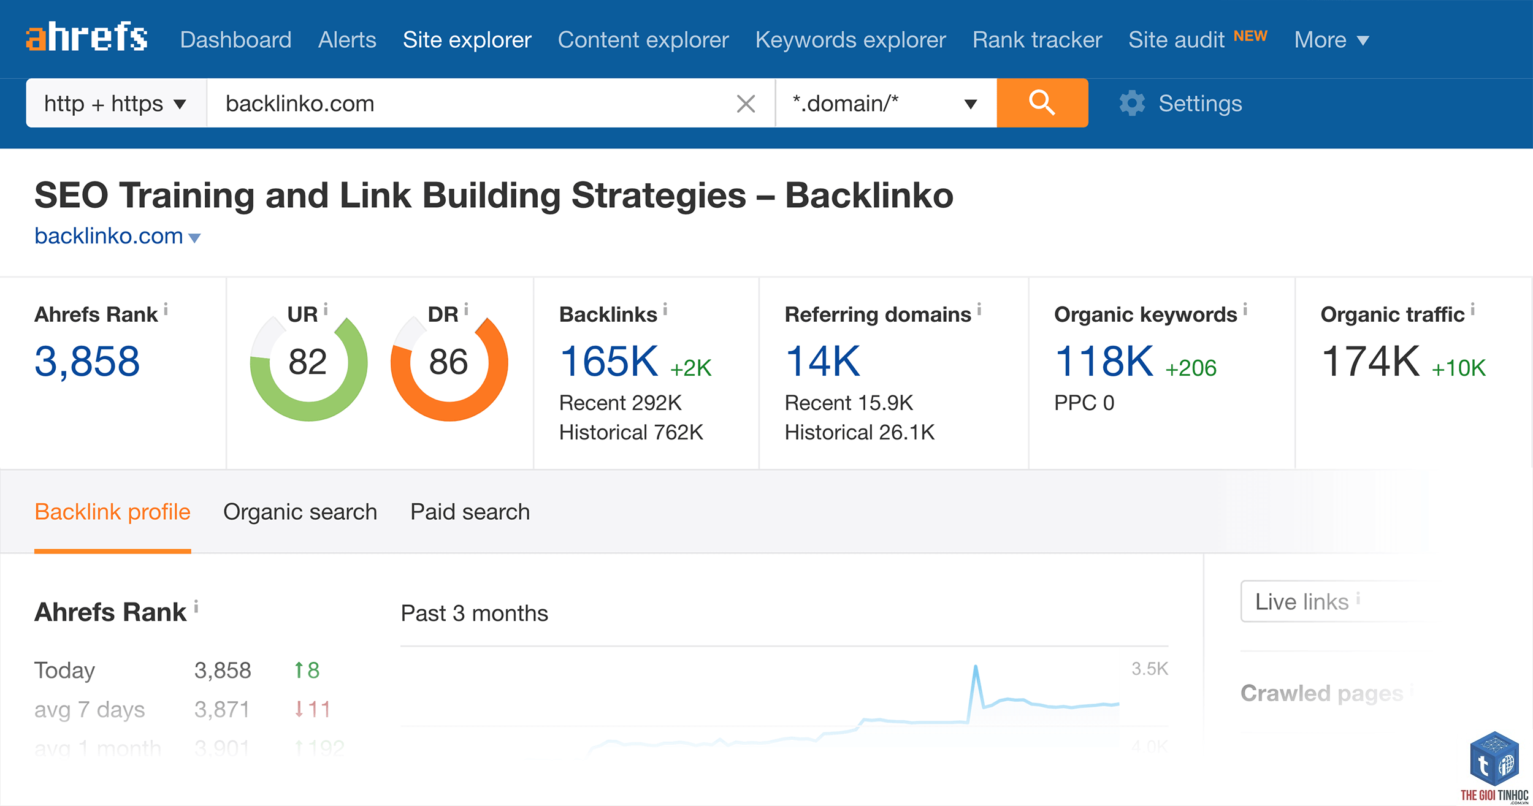Screen dimensions: 1533x806
Task: Click the 'PPC 0' text
Action: coord(1084,403)
